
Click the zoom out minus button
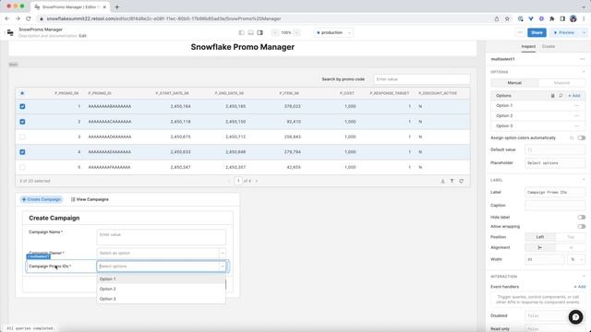275,33
